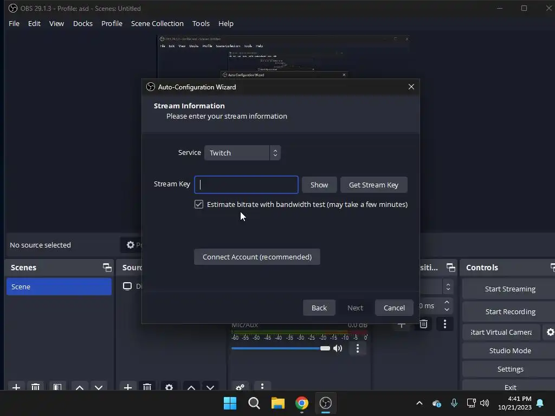Click Connect Account (recommended)
The image size is (555, 416).
tap(257, 257)
